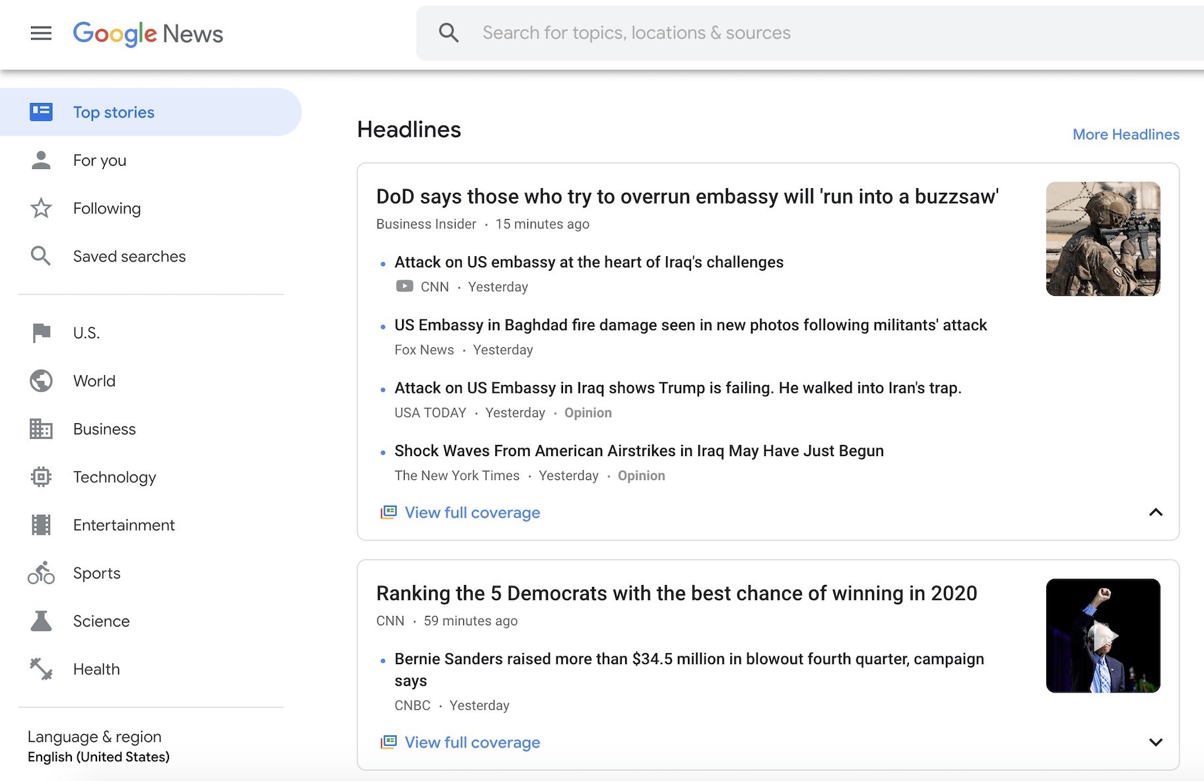This screenshot has width=1204, height=781.
Task: Open More Headlines link
Action: [1125, 135]
